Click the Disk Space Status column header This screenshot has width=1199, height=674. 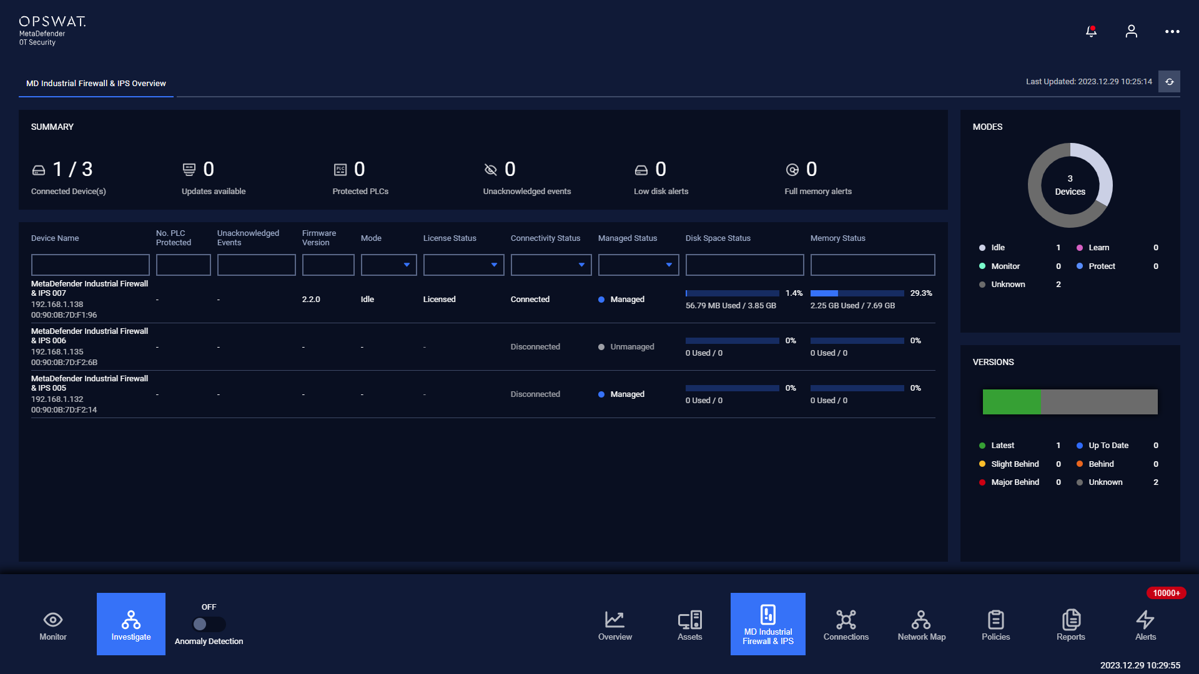pyautogui.click(x=718, y=238)
